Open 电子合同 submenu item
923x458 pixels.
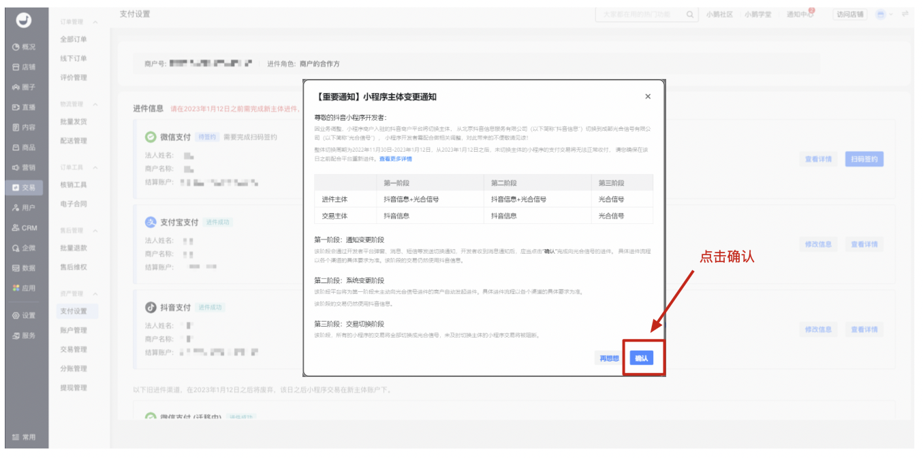pos(74,203)
